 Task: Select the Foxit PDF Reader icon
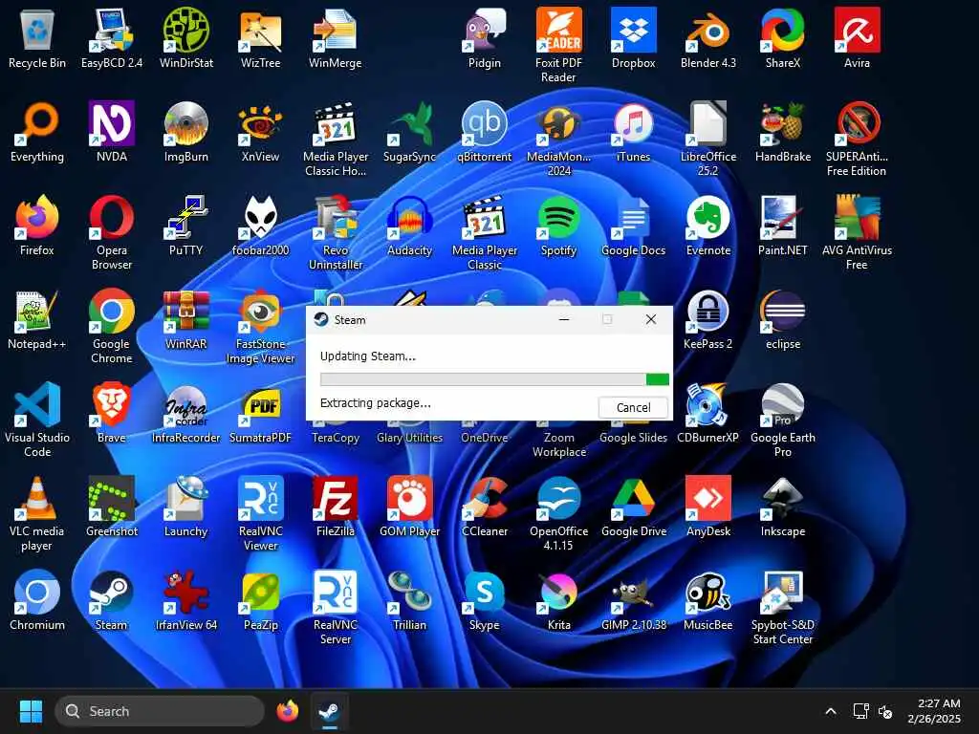558,45
